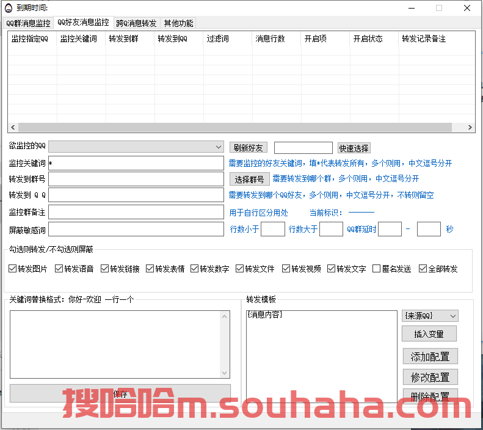483x430 pixels.
Task: Click the 监控关键词 input field
Action: tap(136, 163)
